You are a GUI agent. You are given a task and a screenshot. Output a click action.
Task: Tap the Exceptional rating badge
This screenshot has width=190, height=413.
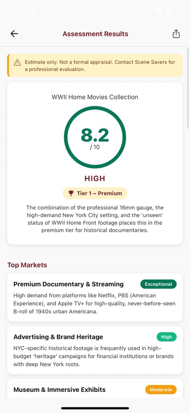(x=159, y=284)
